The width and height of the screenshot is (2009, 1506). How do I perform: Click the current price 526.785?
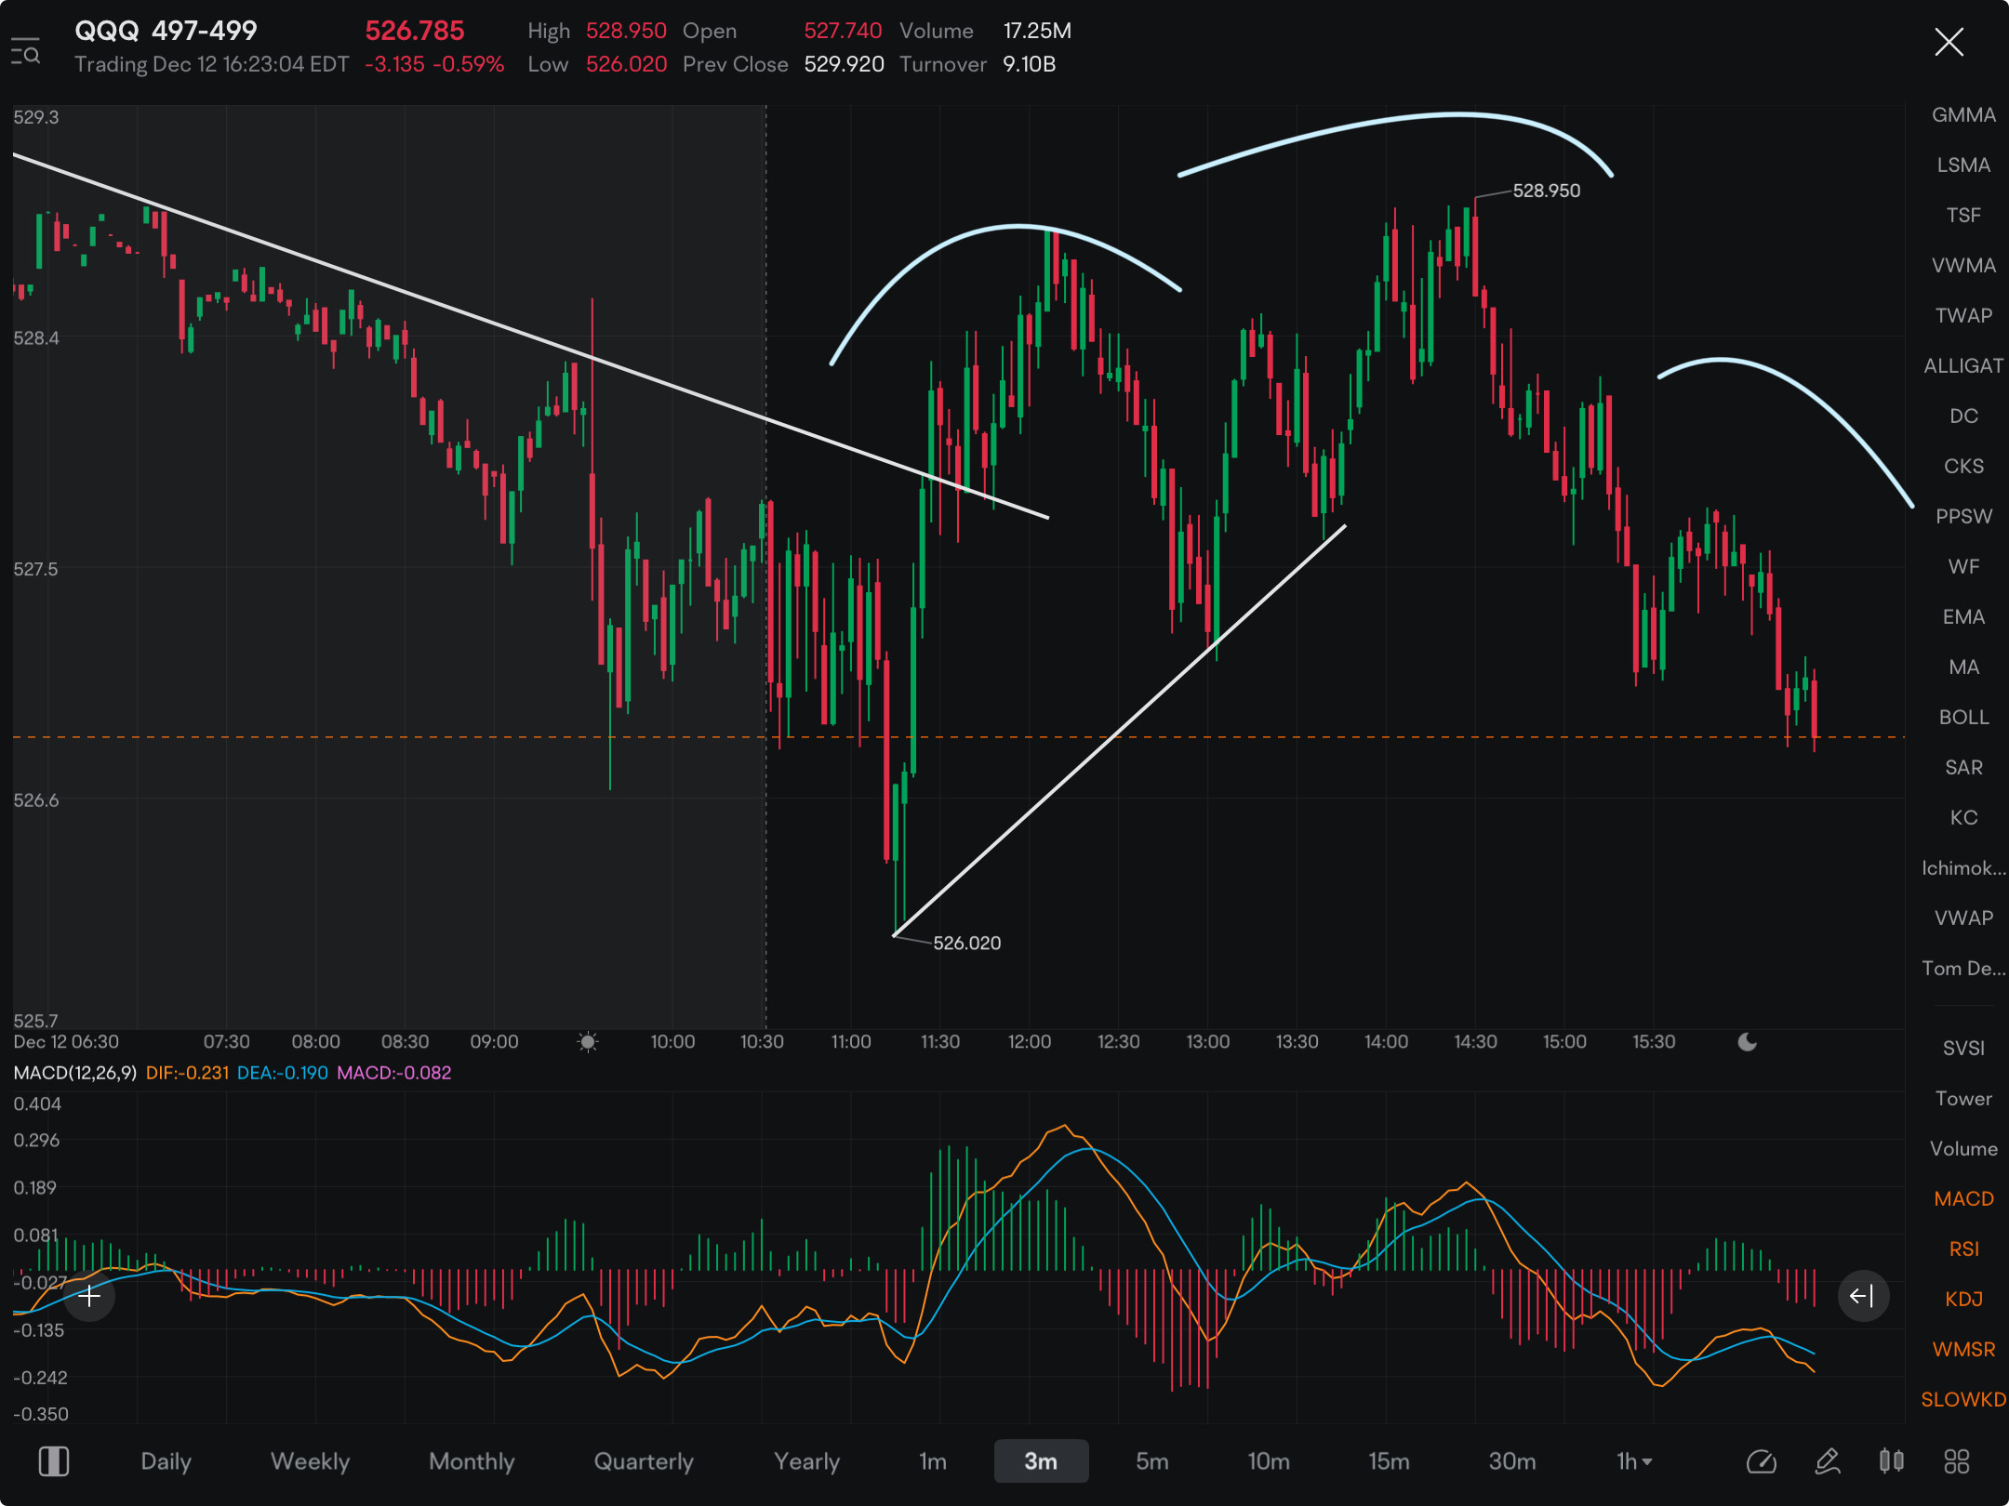(415, 31)
